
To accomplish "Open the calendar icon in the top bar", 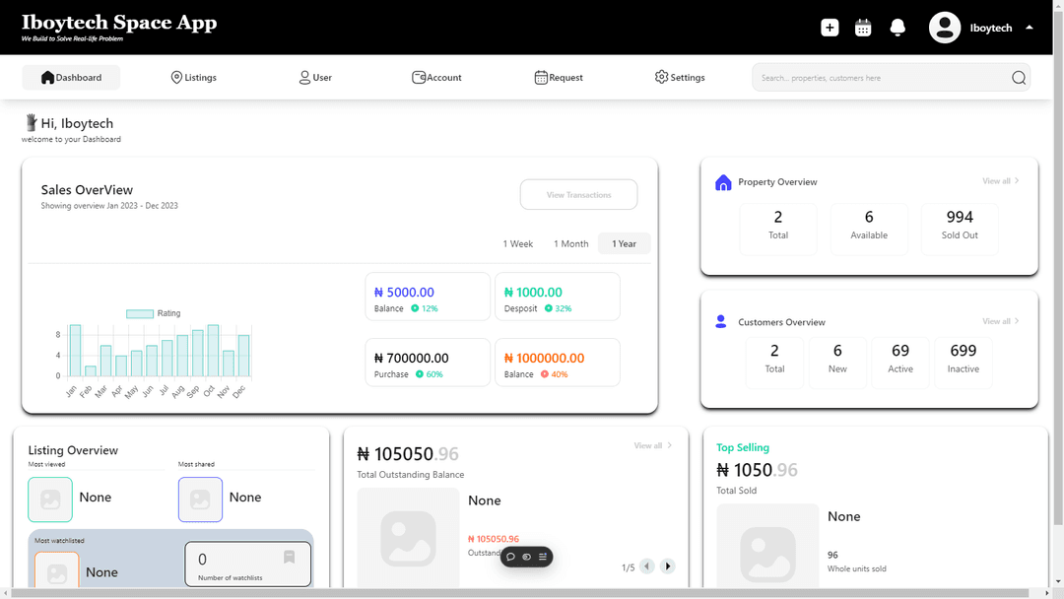I will point(863,28).
